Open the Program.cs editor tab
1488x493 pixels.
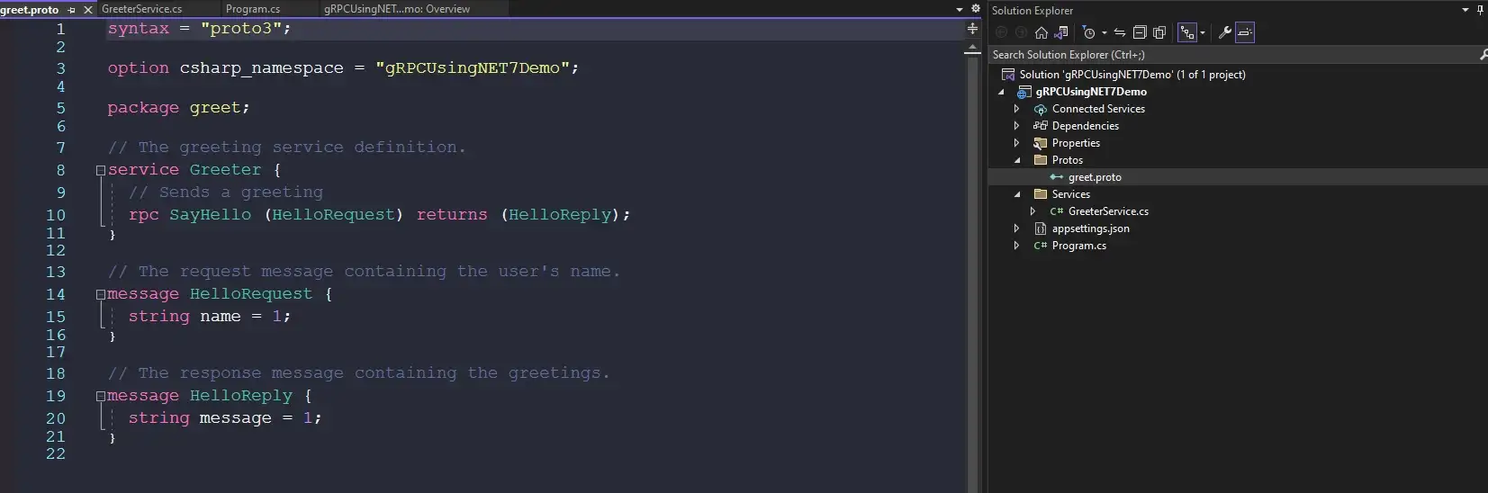point(252,9)
